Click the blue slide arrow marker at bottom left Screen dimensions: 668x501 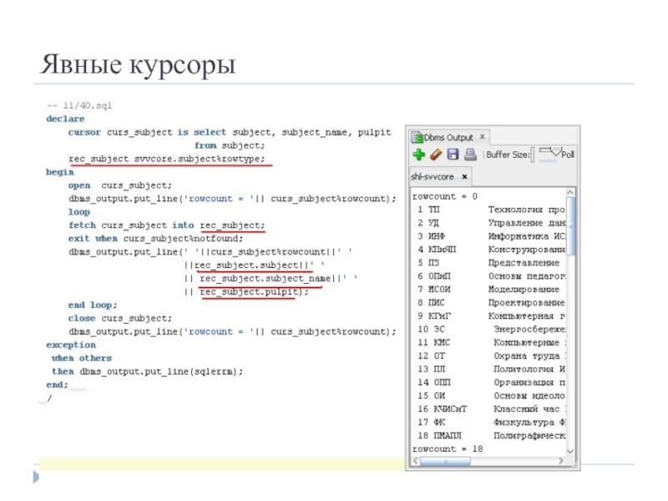pos(35,477)
